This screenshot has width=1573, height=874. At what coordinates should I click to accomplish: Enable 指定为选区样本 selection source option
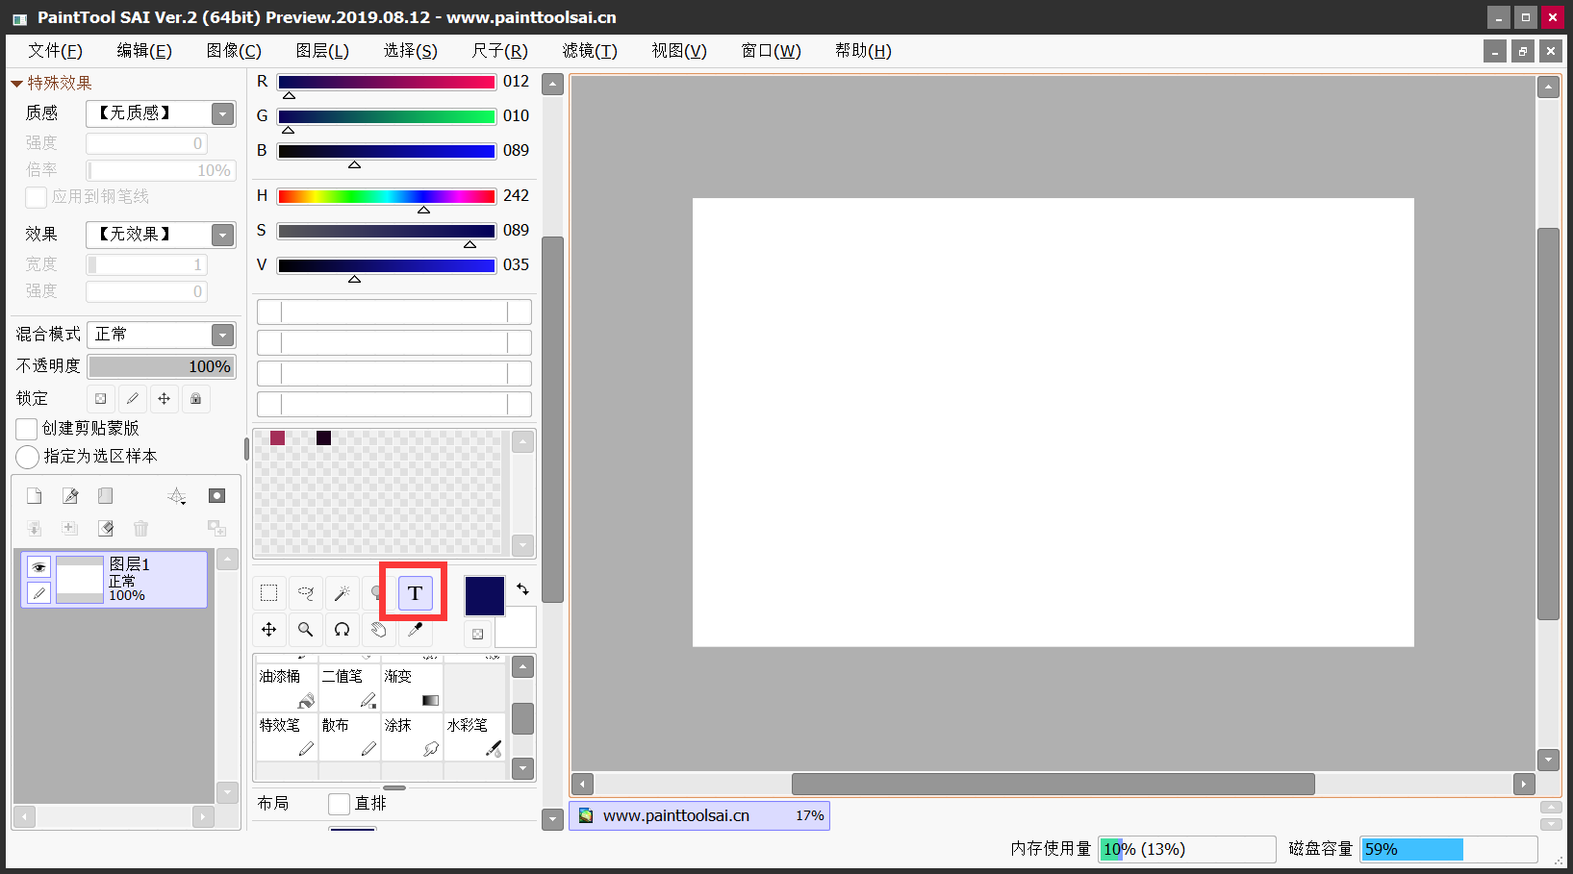pos(28,457)
